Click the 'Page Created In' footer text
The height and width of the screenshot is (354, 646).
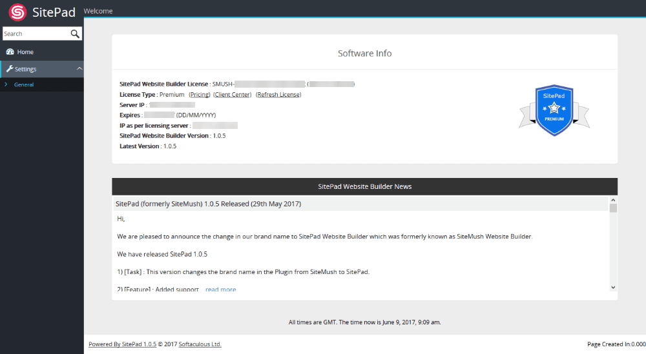(x=616, y=344)
